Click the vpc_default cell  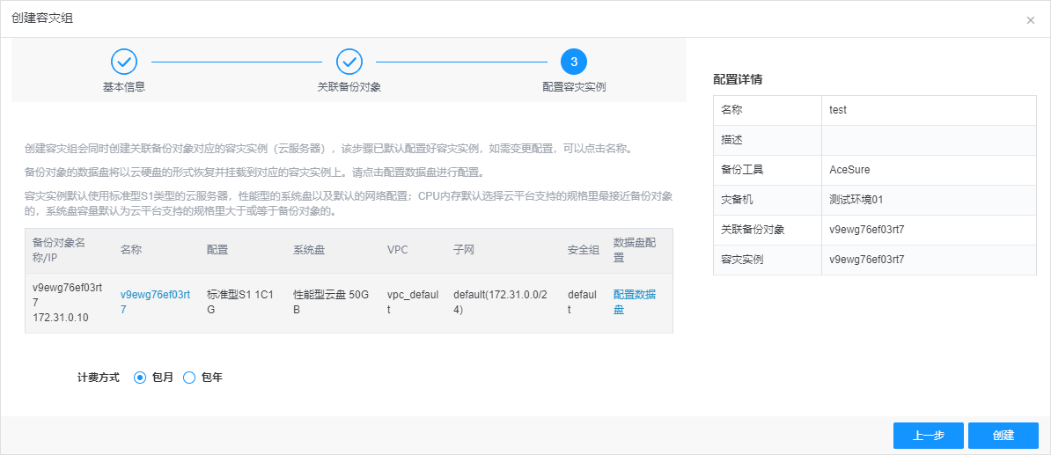[413, 302]
